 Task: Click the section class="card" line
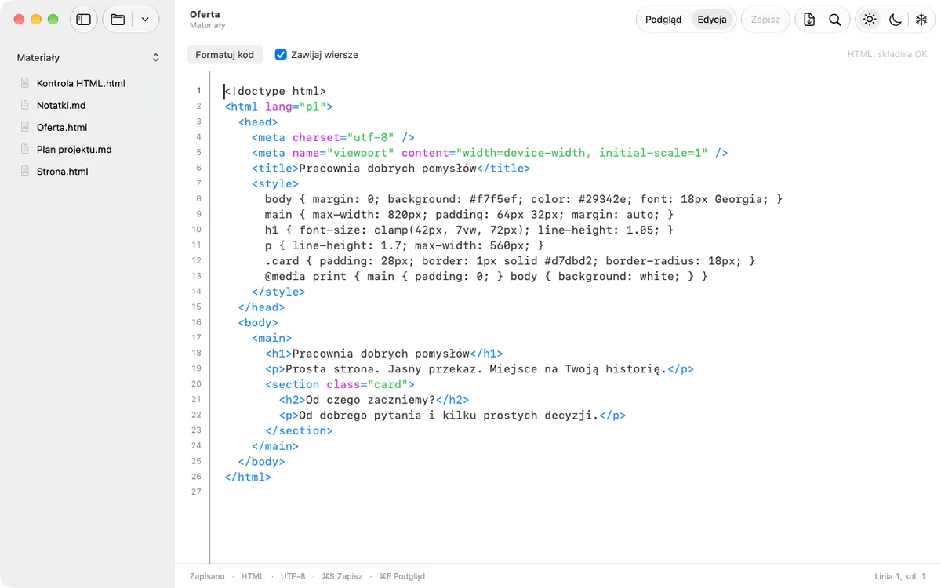pyautogui.click(x=340, y=384)
